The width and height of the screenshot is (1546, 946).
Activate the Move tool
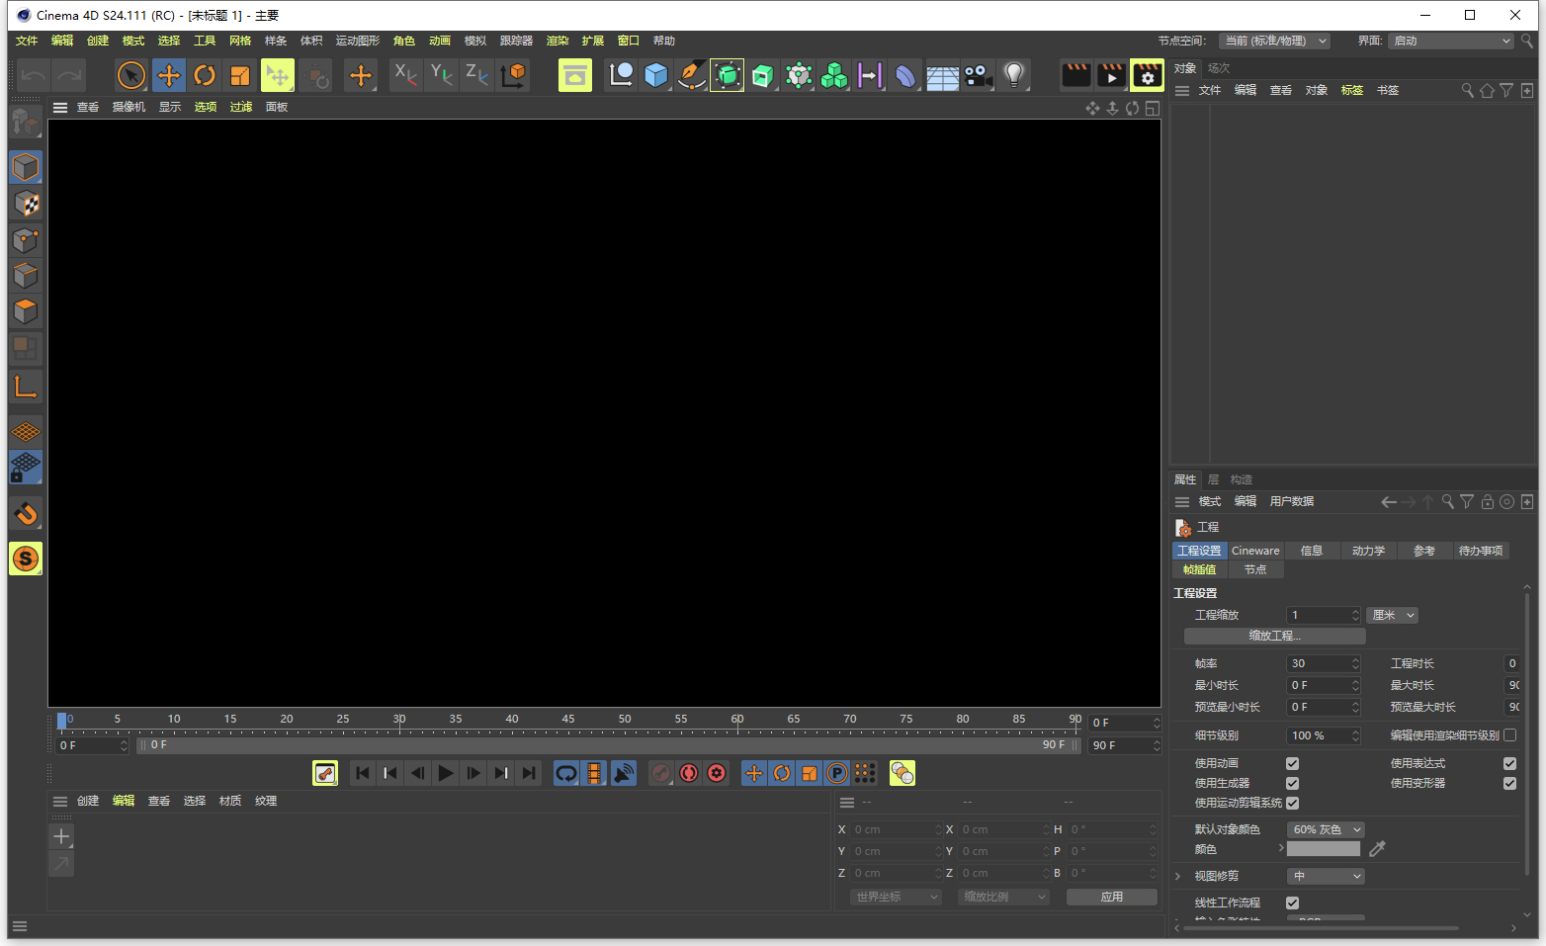[x=169, y=75]
